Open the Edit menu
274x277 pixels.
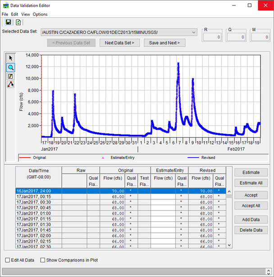pyautogui.click(x=14, y=14)
